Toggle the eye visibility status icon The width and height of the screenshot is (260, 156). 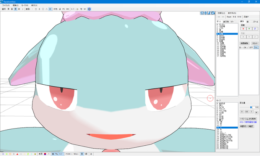pyautogui.click(x=3, y=154)
